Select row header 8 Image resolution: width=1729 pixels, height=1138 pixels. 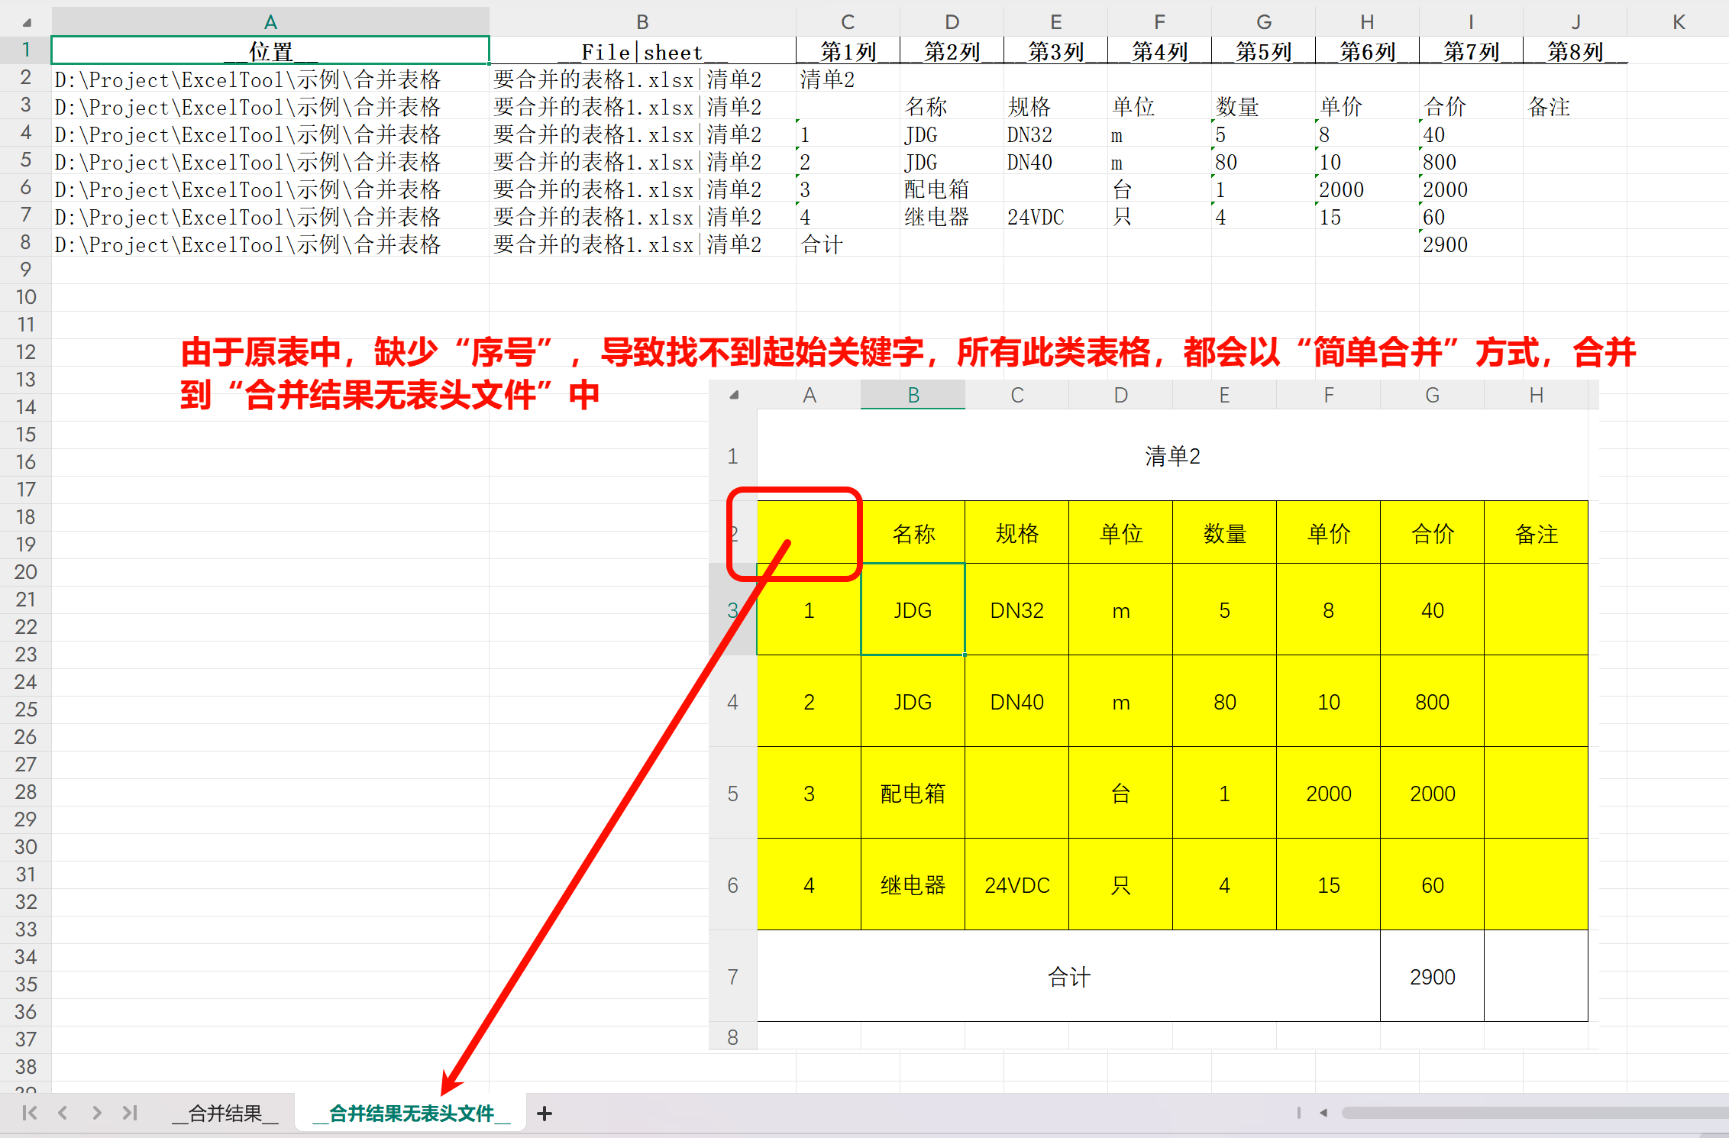pyautogui.click(x=26, y=244)
